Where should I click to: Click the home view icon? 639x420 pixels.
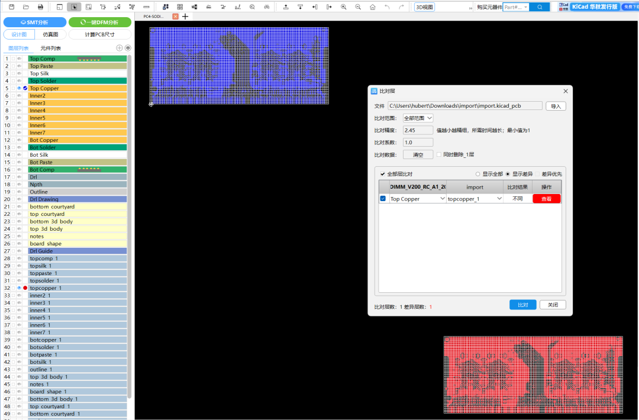373,7
